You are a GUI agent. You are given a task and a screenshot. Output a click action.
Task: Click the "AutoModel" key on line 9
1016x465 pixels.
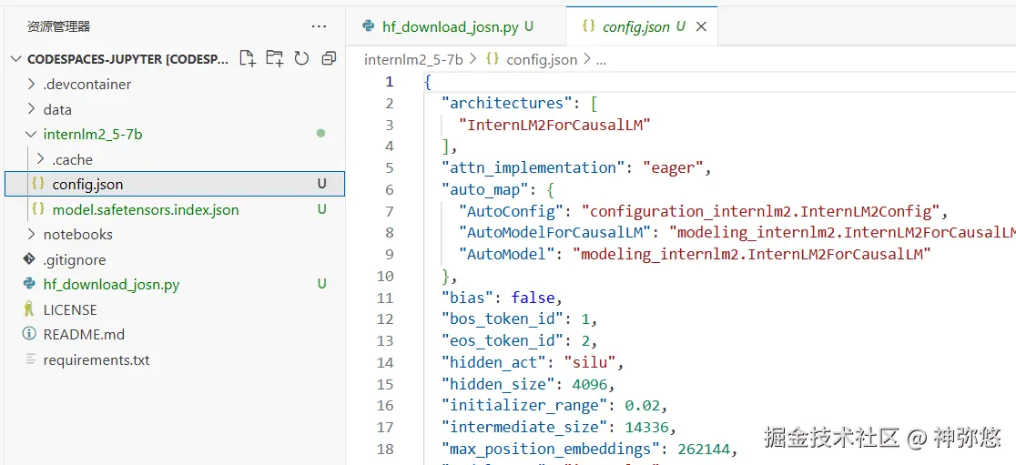click(x=507, y=254)
